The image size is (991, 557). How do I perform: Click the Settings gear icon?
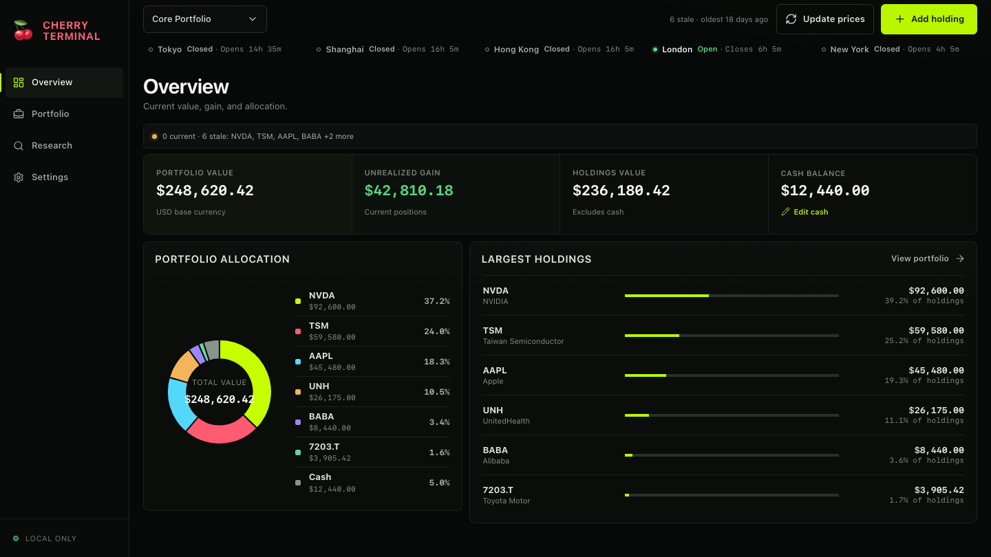[x=19, y=177]
